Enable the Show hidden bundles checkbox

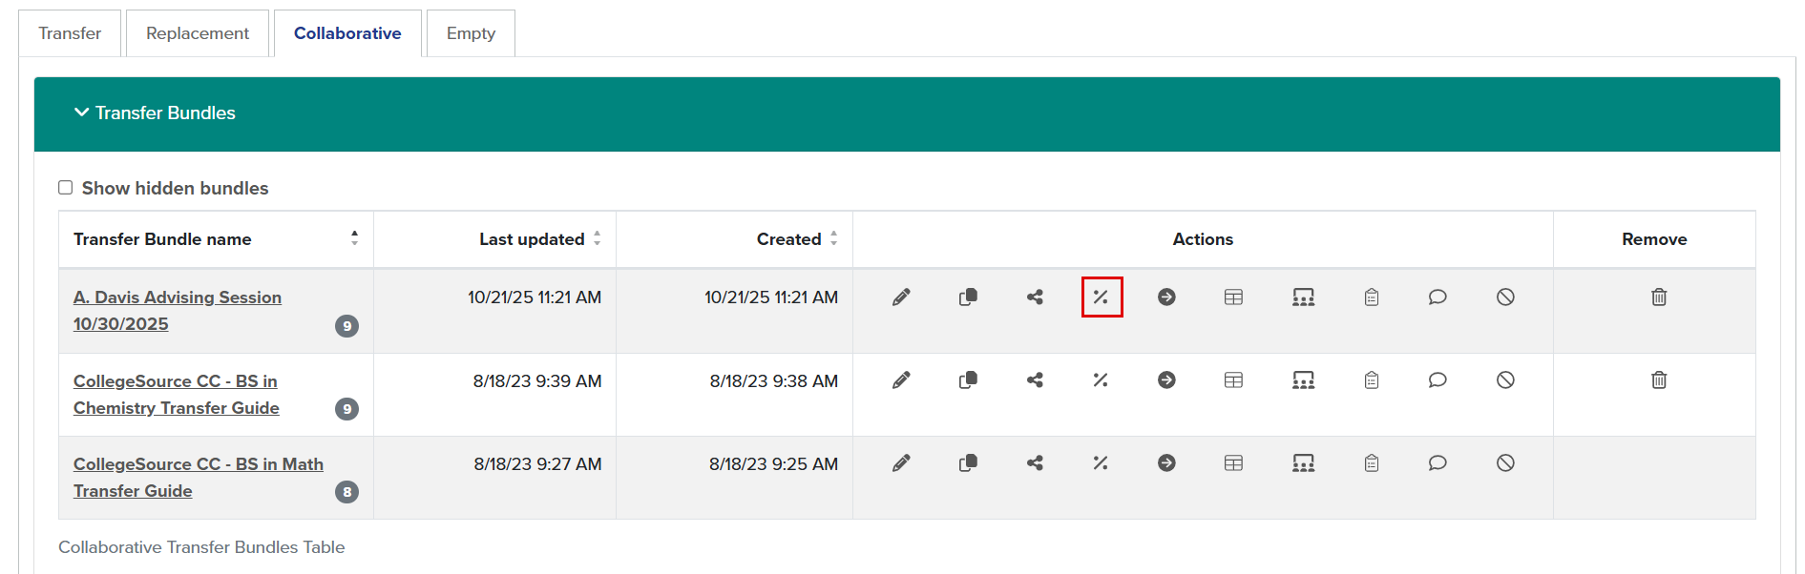tap(65, 187)
